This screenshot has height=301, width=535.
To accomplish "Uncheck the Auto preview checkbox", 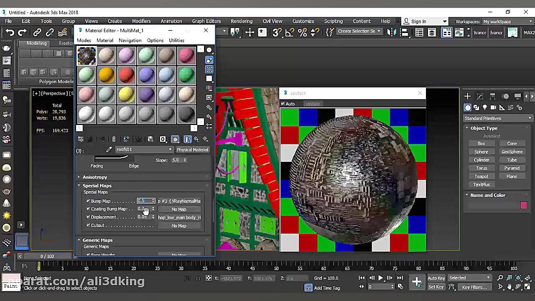I will click(x=283, y=104).
